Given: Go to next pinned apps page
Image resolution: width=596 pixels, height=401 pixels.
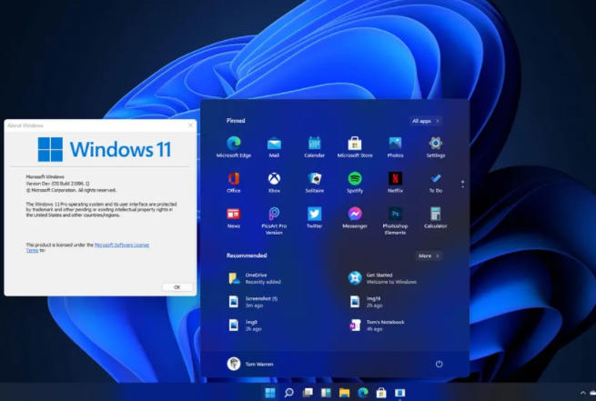Looking at the screenshot, I should (x=462, y=186).
